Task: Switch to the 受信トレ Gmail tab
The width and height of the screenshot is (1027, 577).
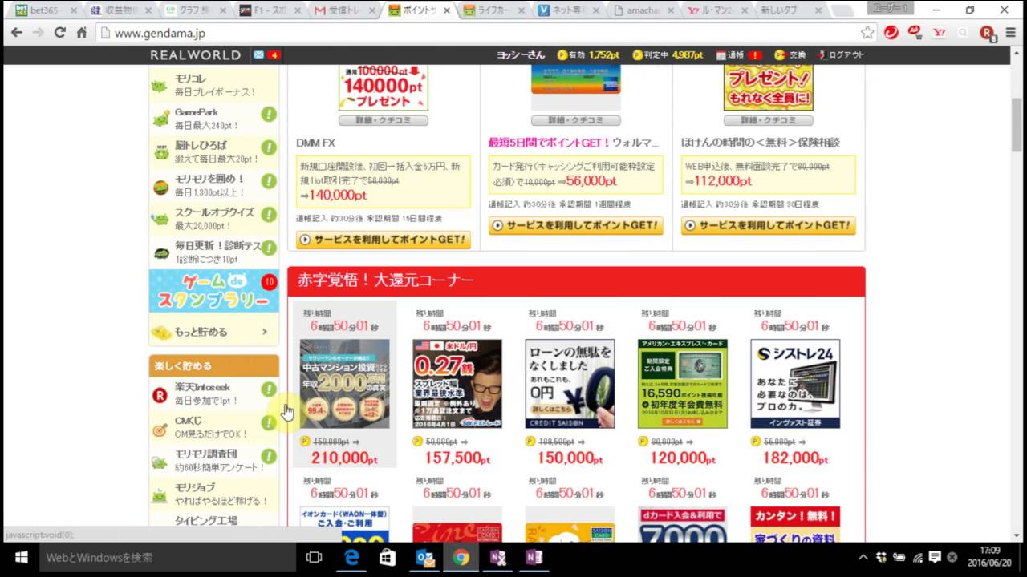Action: 345,10
